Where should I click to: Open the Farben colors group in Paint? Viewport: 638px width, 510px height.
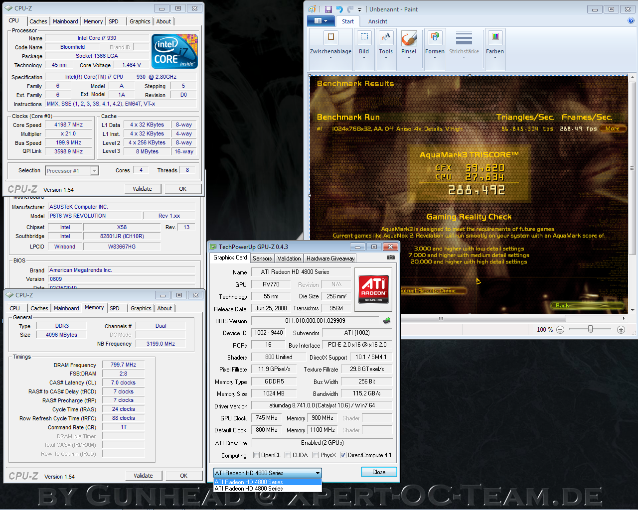pyautogui.click(x=495, y=49)
